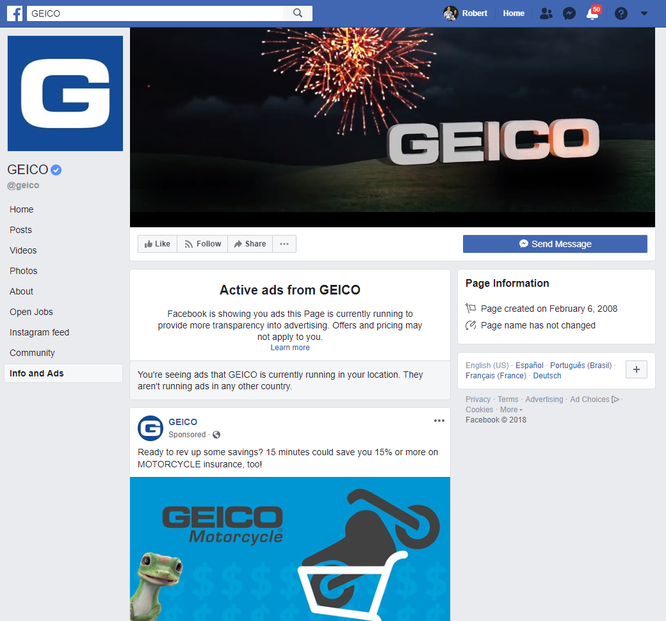
Task: Click the Ad Choices triangle icon
Action: (x=615, y=399)
